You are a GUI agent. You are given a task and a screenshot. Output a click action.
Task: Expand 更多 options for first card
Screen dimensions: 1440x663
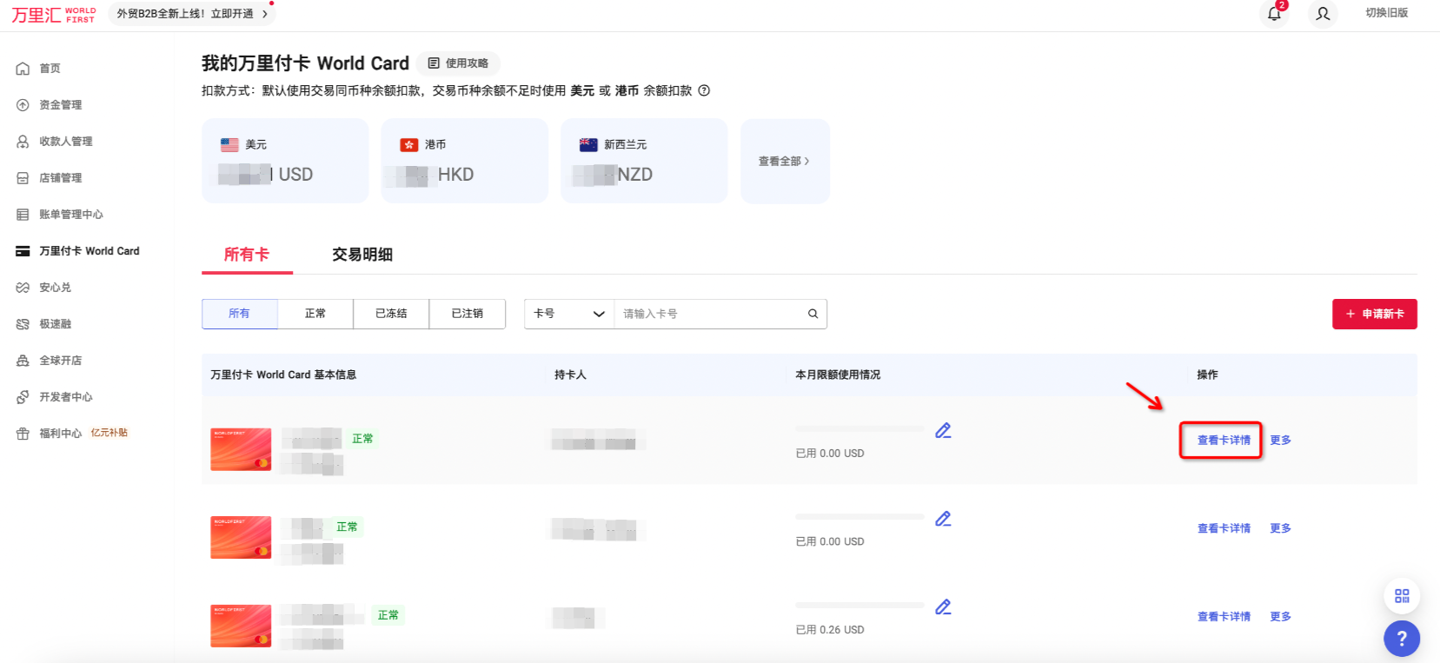coord(1280,441)
